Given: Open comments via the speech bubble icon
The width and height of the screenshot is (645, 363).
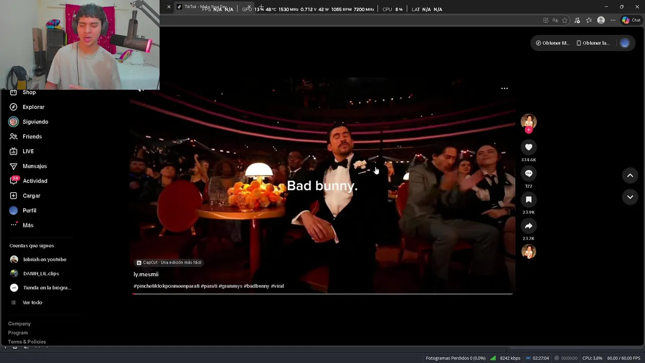Looking at the screenshot, I should click(x=529, y=173).
